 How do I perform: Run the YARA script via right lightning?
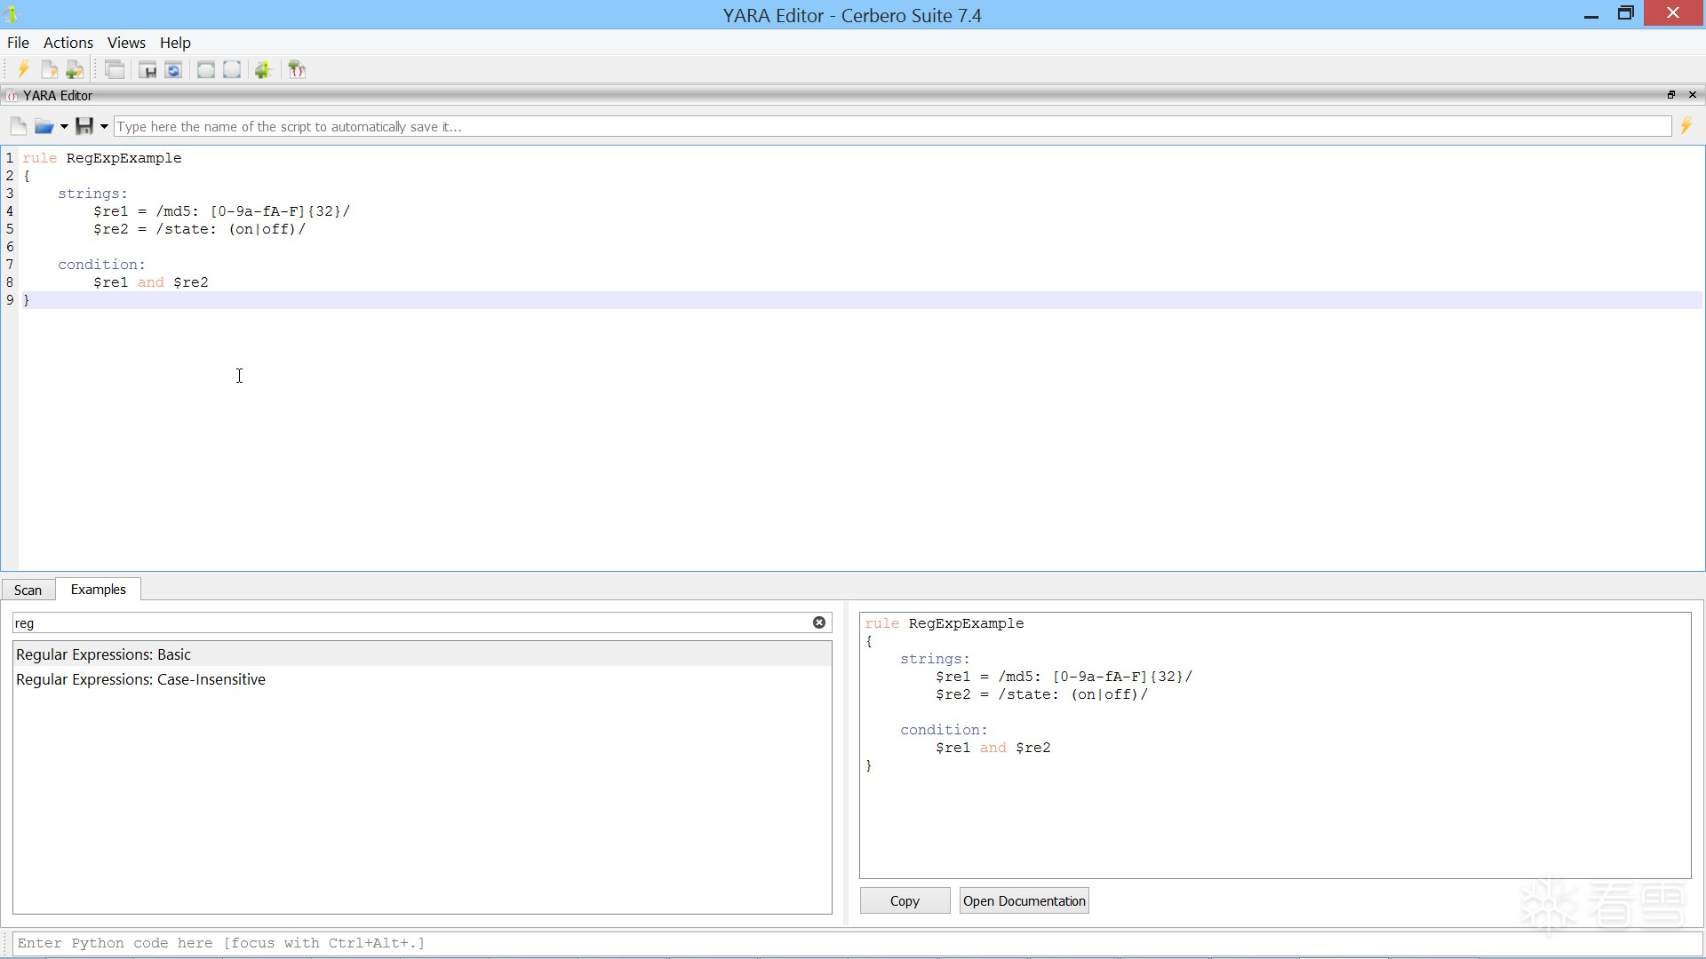1686,127
